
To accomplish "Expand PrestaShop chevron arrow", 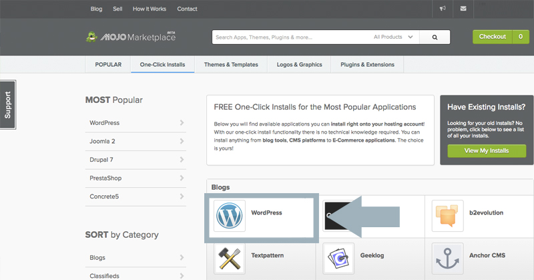I will click(x=182, y=178).
